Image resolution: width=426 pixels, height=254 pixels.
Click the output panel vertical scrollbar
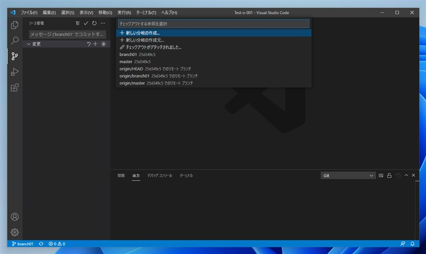coord(417,209)
